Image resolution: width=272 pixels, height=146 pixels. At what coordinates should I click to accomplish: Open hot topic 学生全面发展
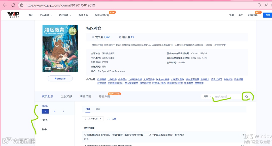192,79
